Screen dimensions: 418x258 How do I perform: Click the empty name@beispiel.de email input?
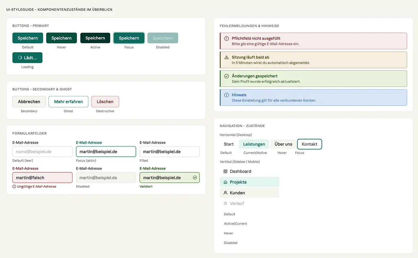42,151
